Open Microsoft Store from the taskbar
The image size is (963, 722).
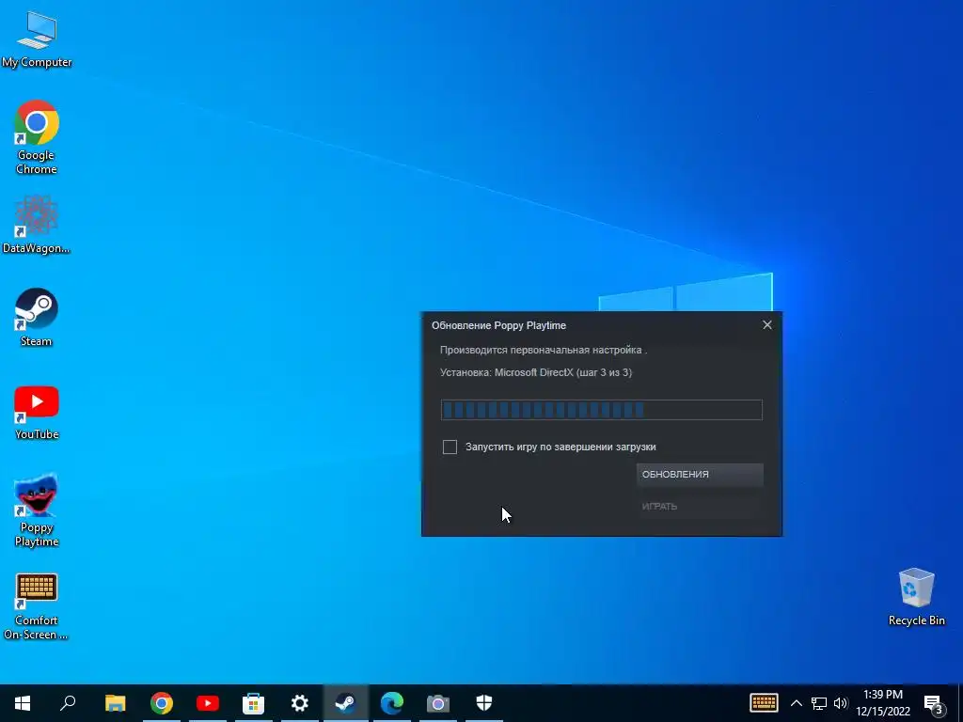point(253,703)
